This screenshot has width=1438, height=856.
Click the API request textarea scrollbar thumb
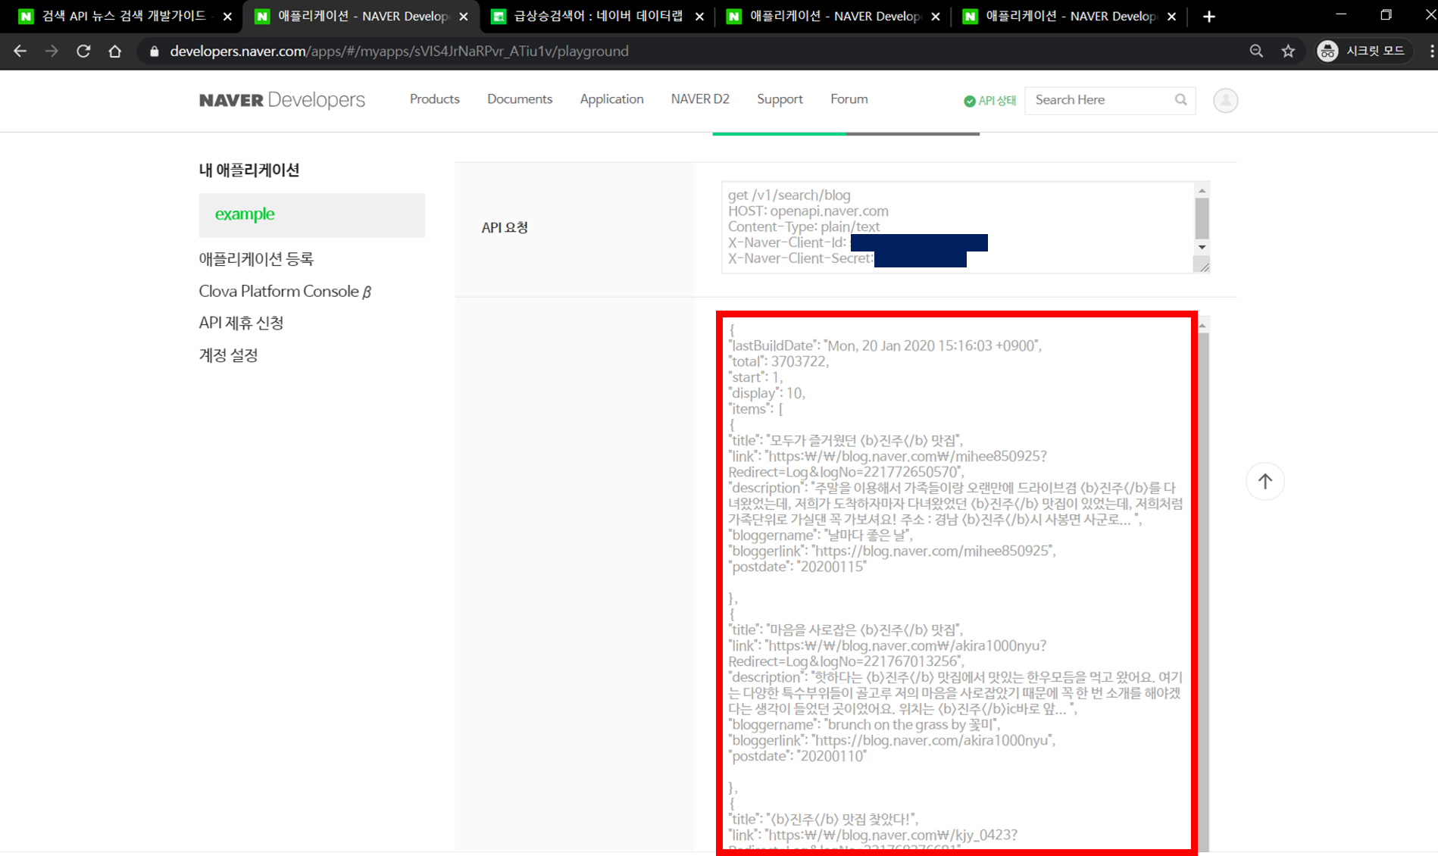pyautogui.click(x=1202, y=218)
